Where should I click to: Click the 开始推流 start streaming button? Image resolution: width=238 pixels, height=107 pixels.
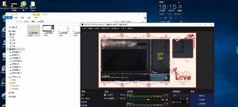click(202, 96)
